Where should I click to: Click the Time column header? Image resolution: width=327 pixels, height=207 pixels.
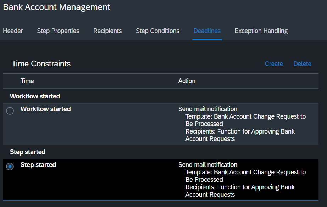pyautogui.click(x=27, y=81)
